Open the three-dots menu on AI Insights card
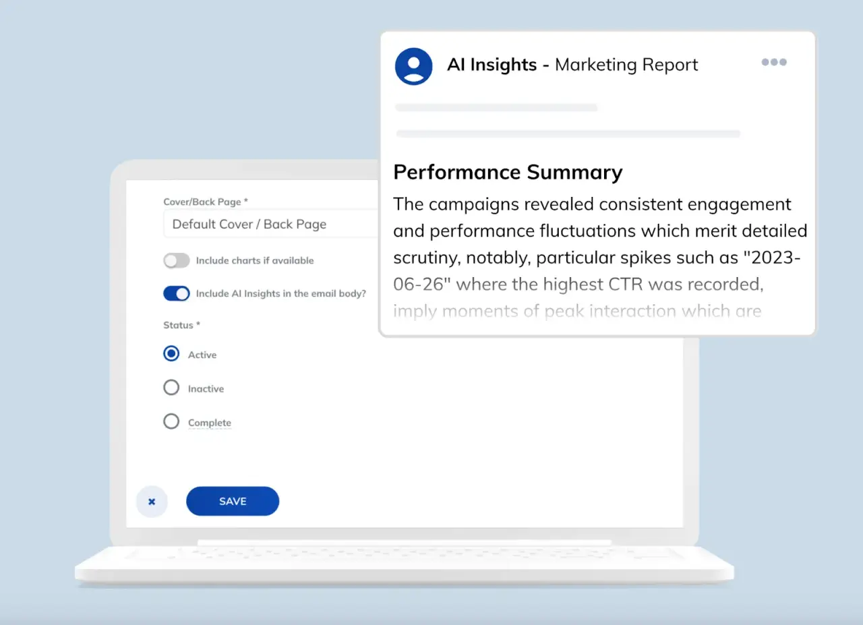 click(774, 62)
